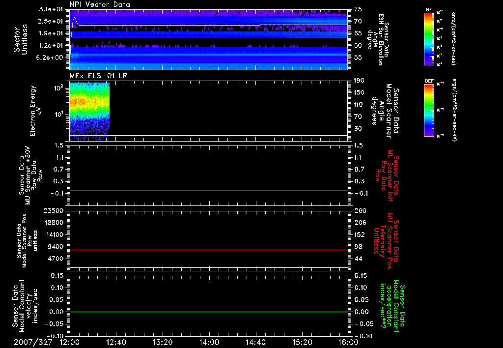Select the ergs/(cm**2-sr-sec-eV) unit label
Image resolution: width=503 pixels, height=348 pixels.
[454, 110]
